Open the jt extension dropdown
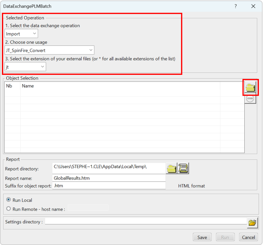This screenshot has width=263, height=245. point(25,67)
